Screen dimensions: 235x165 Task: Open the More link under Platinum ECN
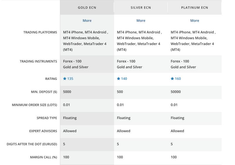click(194, 21)
